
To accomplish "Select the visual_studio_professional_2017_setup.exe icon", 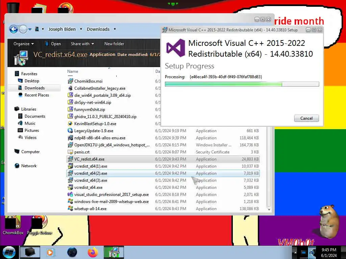I will [x=70, y=195].
